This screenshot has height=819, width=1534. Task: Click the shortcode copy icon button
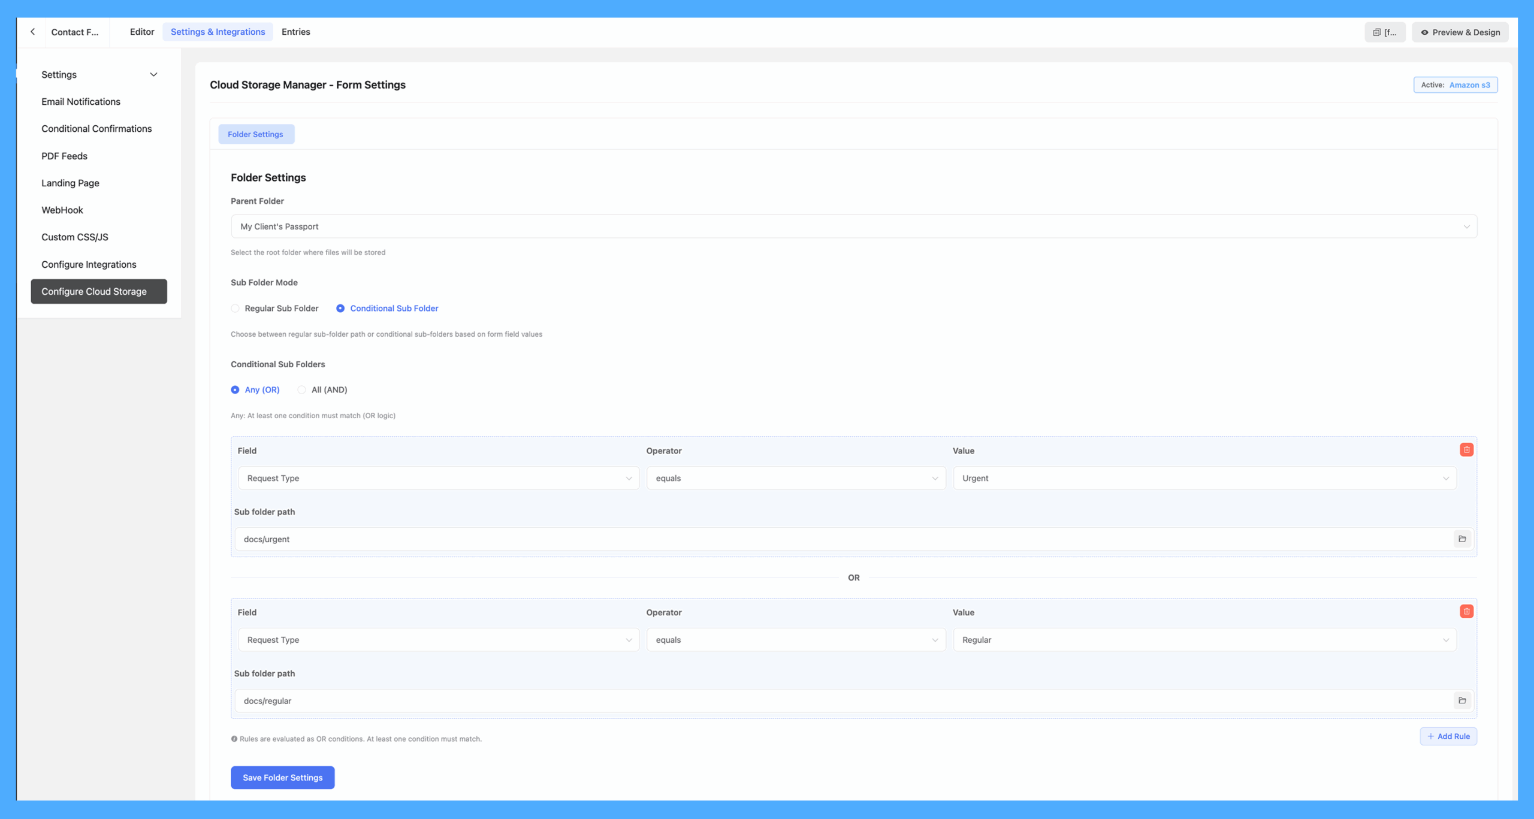tap(1384, 32)
